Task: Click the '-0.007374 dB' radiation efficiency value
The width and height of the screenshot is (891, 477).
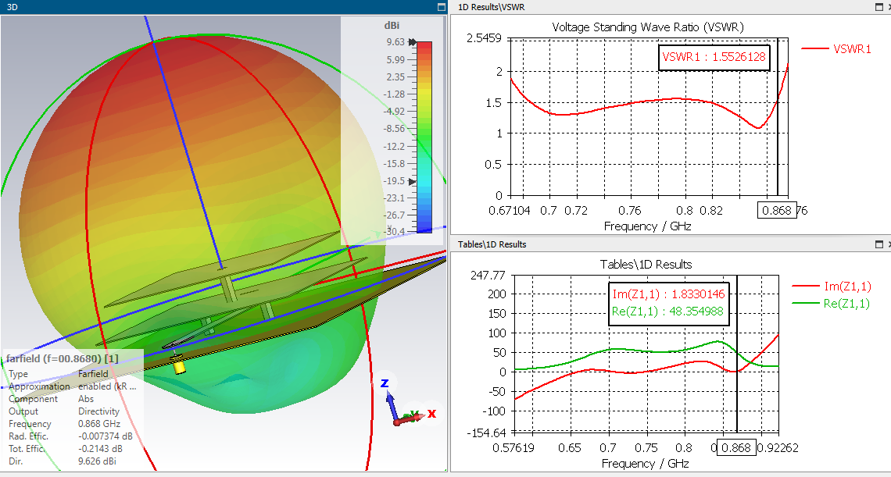Action: coord(106,436)
